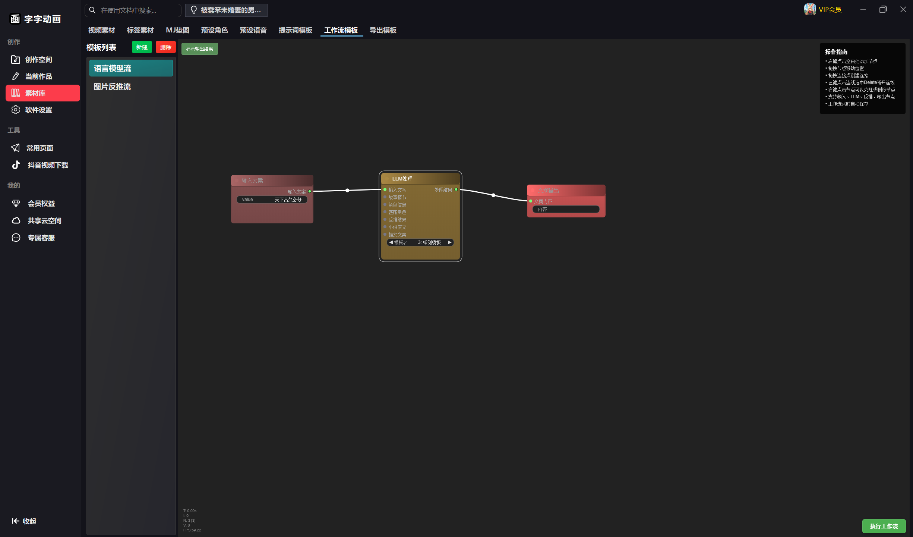Open 创作空间 from the sidebar
The width and height of the screenshot is (913, 537).
coord(38,60)
